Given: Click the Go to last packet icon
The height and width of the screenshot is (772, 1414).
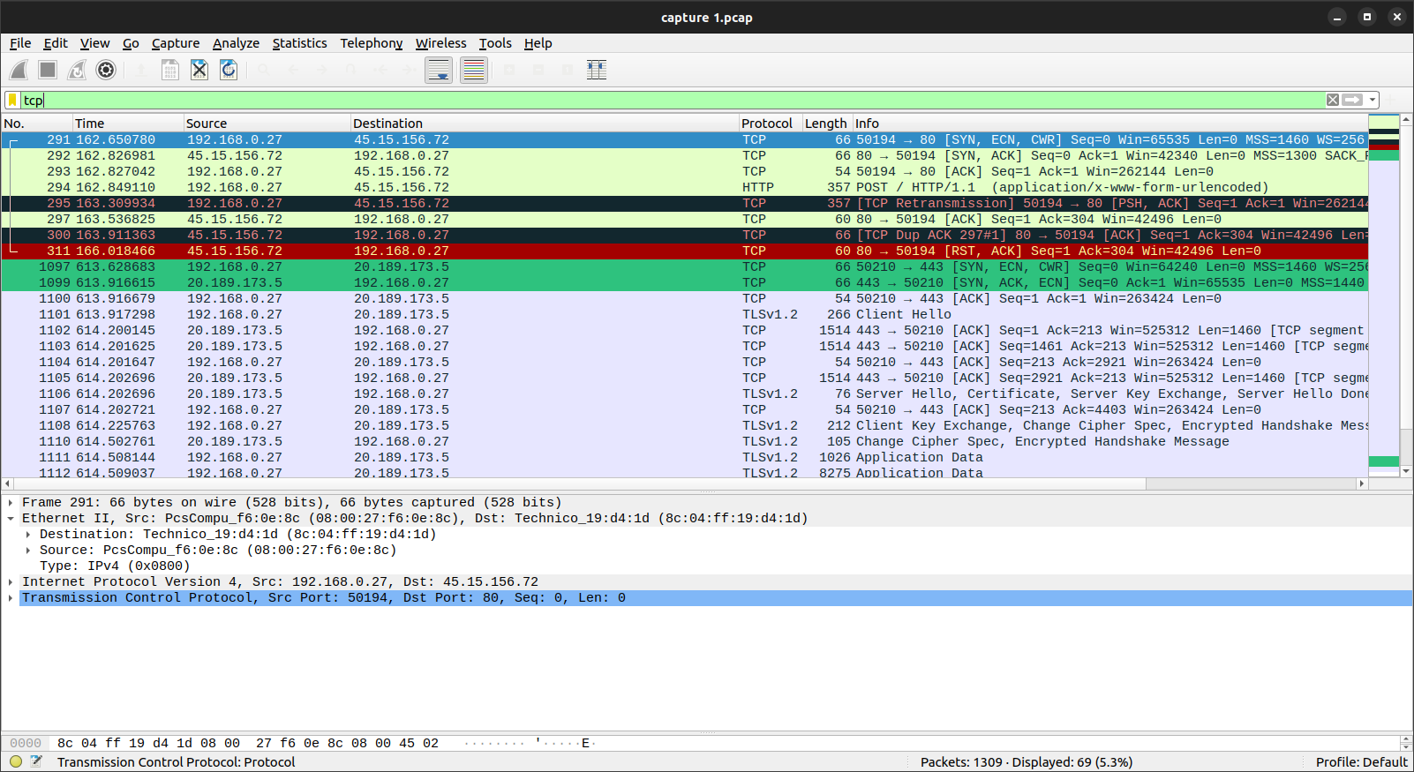Looking at the screenshot, I should [410, 70].
